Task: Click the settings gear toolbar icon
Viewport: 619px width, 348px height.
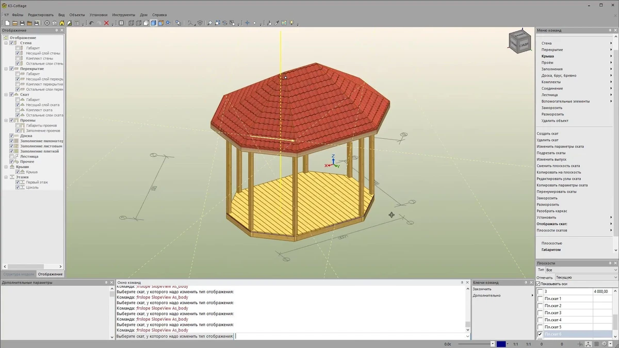Action: (x=47, y=23)
